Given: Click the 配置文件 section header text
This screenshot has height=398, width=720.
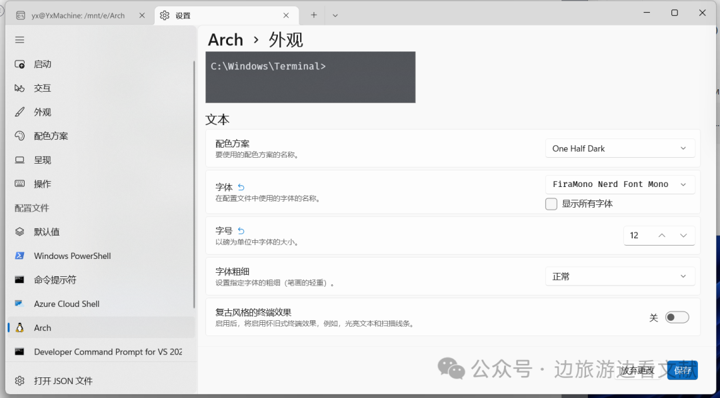Looking at the screenshot, I should [x=32, y=208].
